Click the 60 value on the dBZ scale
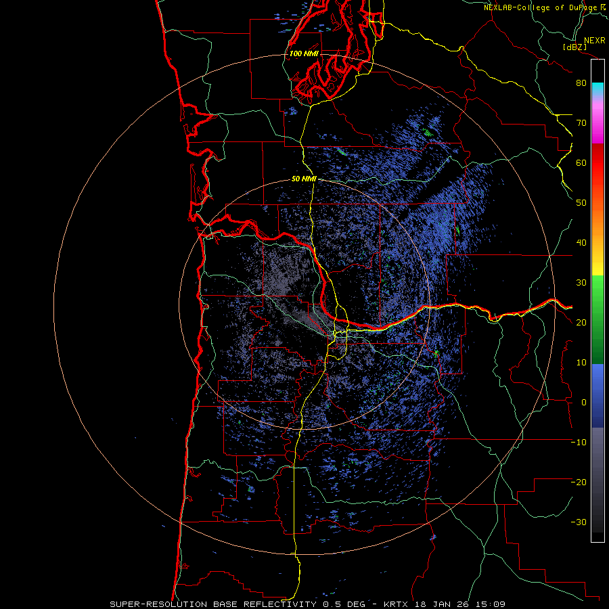609x609 pixels. pyautogui.click(x=581, y=162)
